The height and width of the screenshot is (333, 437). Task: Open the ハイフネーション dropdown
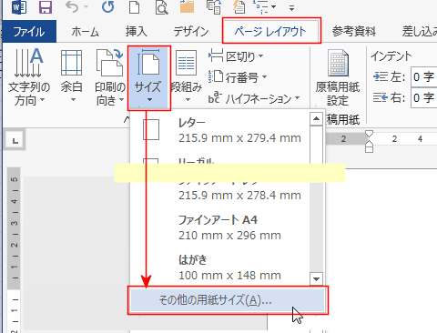pyautogui.click(x=254, y=98)
